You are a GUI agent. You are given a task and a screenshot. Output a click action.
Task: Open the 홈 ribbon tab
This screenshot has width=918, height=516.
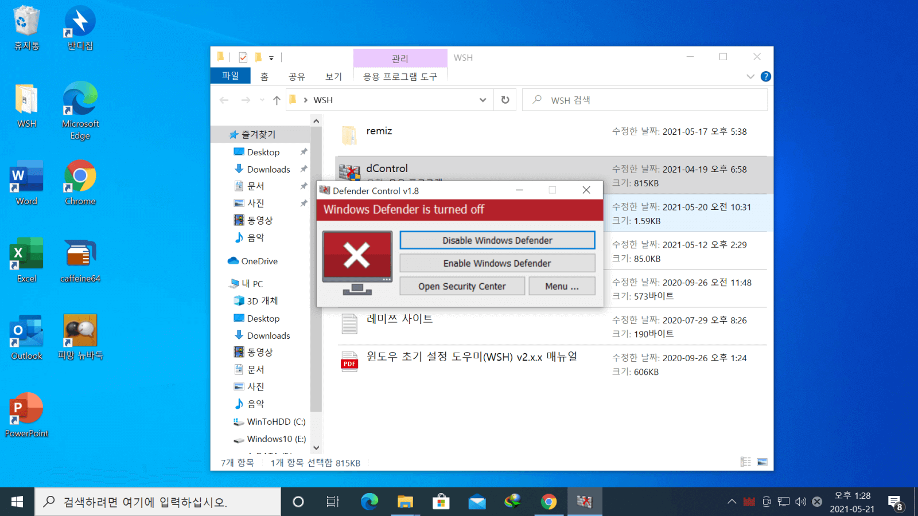coord(264,76)
